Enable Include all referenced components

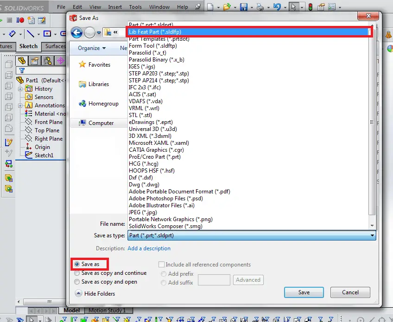click(162, 265)
